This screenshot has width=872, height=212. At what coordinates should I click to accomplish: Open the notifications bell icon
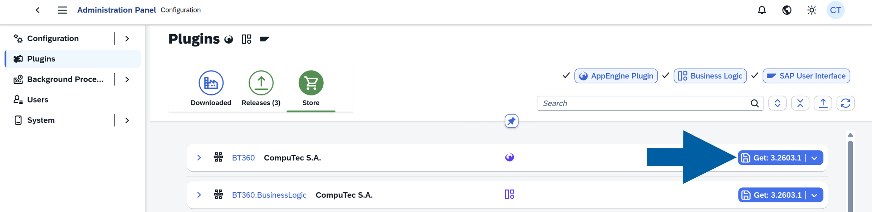(x=761, y=10)
